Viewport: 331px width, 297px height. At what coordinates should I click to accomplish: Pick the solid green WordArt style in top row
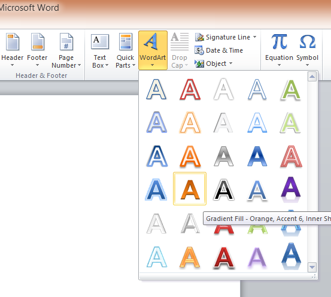point(290,90)
